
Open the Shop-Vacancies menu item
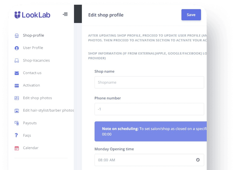click(36, 60)
